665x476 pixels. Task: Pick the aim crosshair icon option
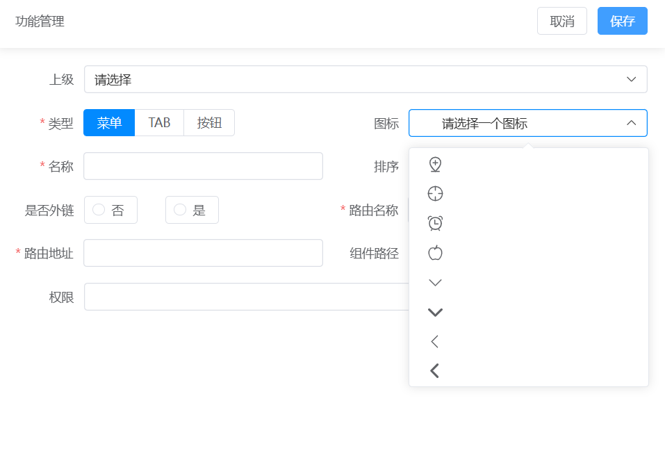click(x=435, y=194)
